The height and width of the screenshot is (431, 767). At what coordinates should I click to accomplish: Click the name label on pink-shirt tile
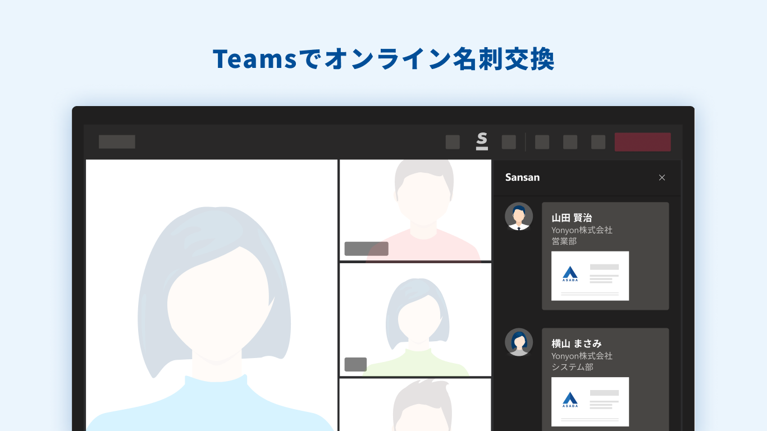[367, 249]
